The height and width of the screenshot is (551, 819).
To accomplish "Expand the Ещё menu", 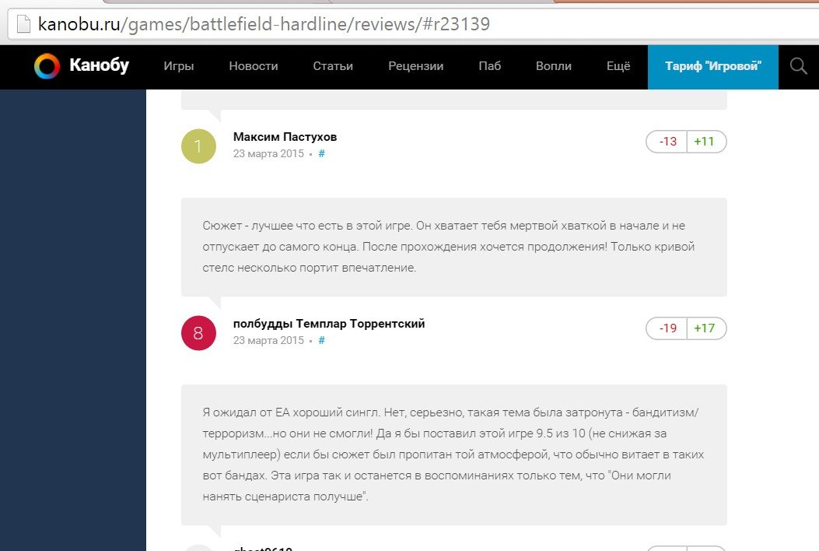I will [x=618, y=66].
